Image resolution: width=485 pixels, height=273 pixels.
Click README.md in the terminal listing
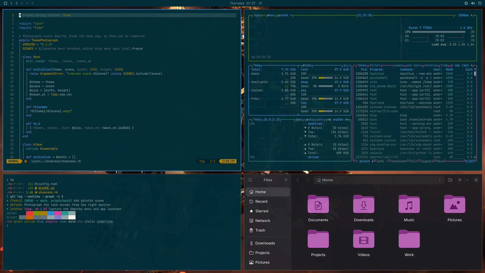46,188
